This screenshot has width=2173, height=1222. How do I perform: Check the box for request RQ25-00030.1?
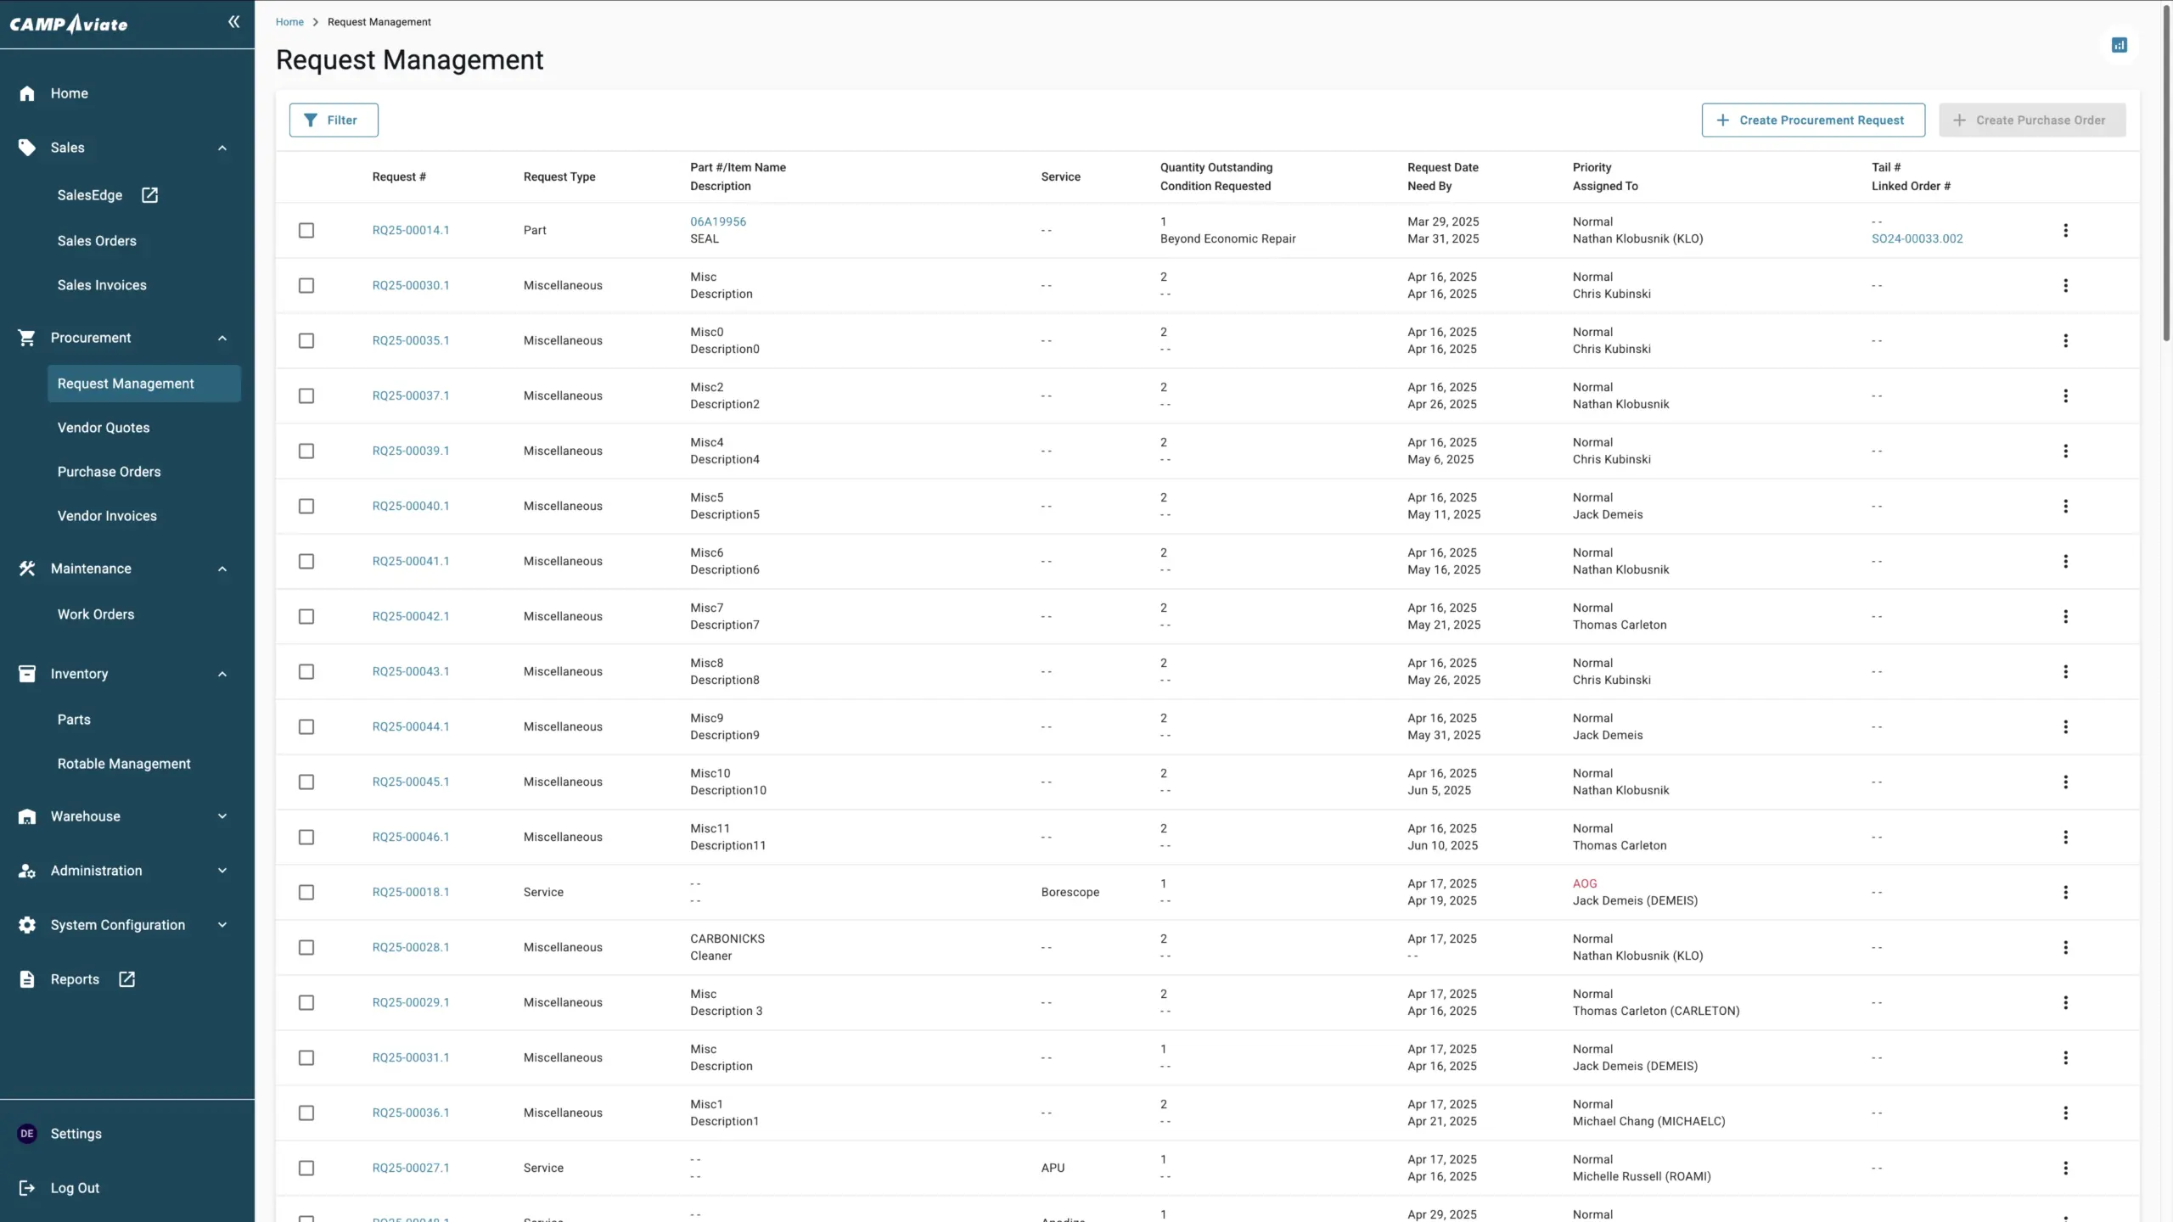[x=306, y=285]
